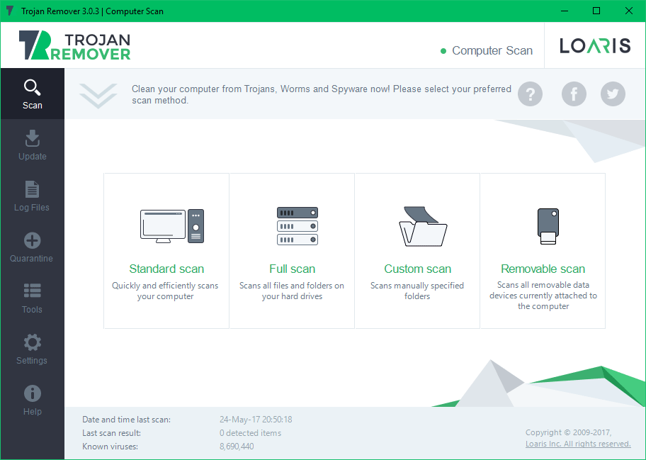The height and width of the screenshot is (460, 646).
Task: Open Log Files from the sidebar
Action: [32, 189]
